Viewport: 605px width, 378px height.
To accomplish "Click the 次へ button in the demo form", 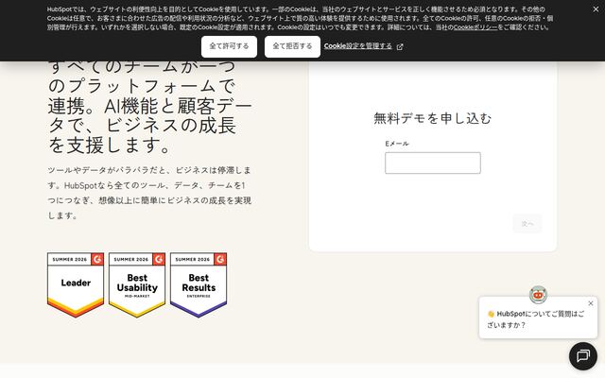I will tap(527, 224).
